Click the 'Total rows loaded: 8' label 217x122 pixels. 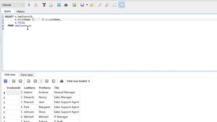click(78, 81)
